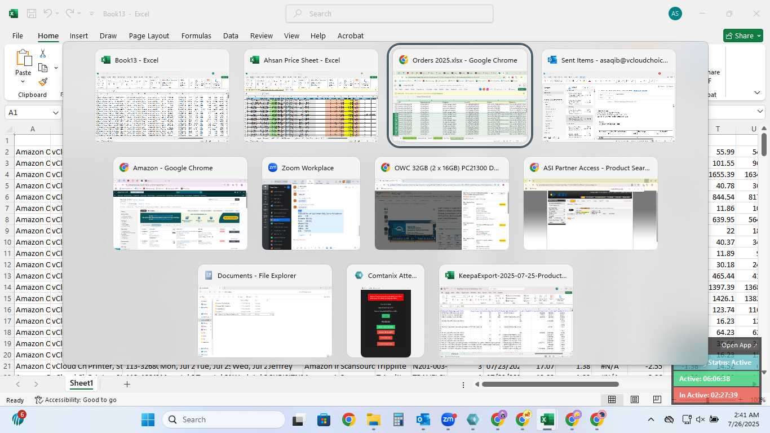The image size is (770, 433).
Task: Click the Excel title bar Search box
Action: click(390, 14)
